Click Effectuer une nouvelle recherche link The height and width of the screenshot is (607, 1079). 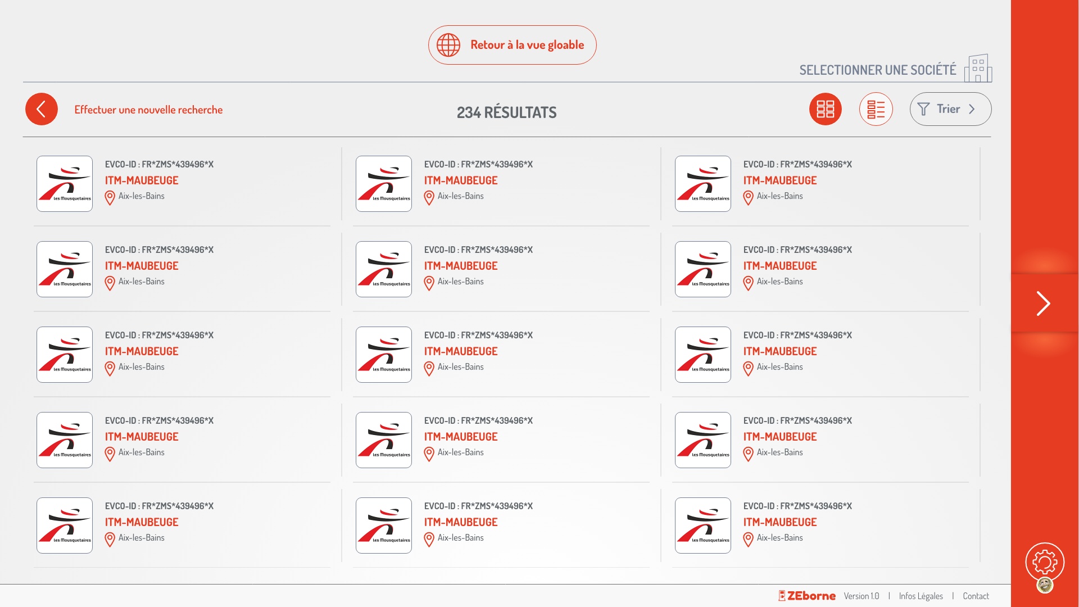(148, 110)
